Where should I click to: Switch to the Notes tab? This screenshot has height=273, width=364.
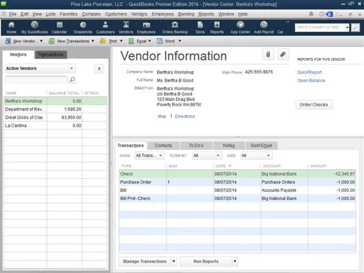click(x=229, y=145)
